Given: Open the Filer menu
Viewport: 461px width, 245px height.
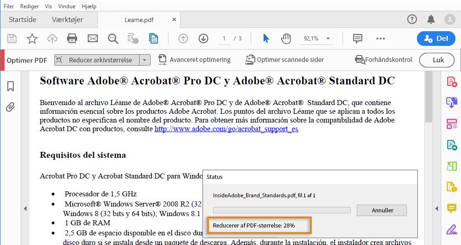Looking at the screenshot, I should point(9,6).
